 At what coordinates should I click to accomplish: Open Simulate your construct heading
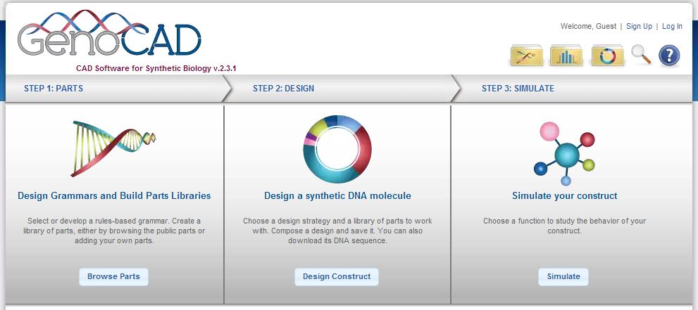click(x=564, y=196)
